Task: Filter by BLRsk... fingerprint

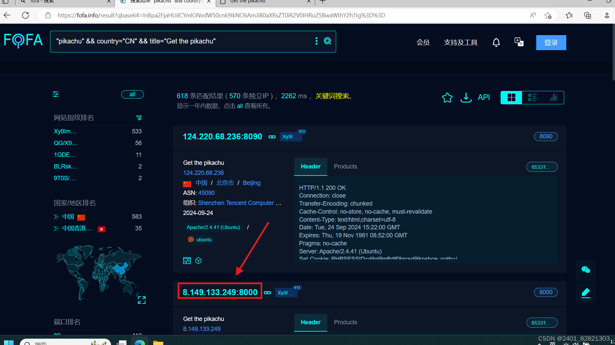Action: tap(65, 166)
